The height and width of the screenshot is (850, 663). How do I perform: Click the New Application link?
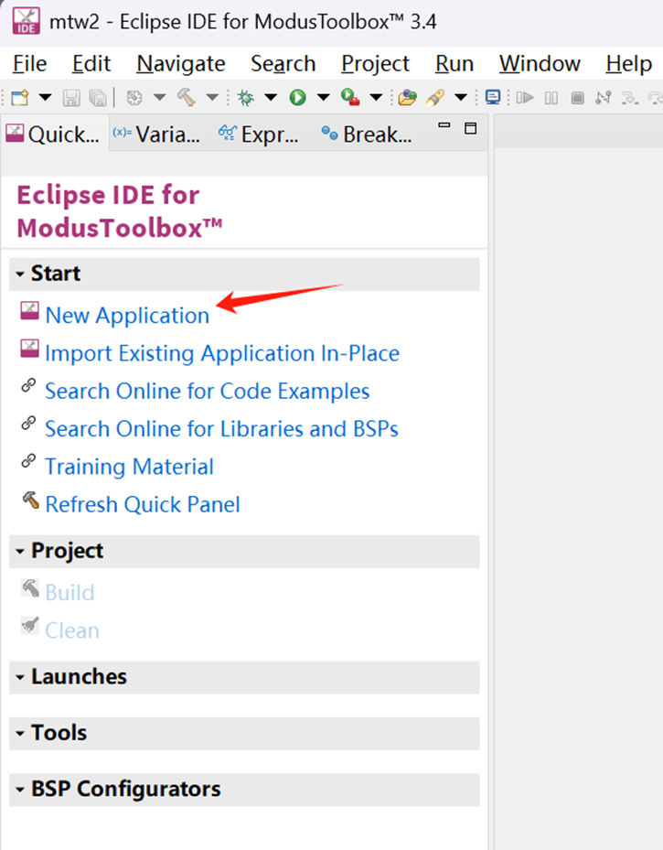(x=127, y=315)
